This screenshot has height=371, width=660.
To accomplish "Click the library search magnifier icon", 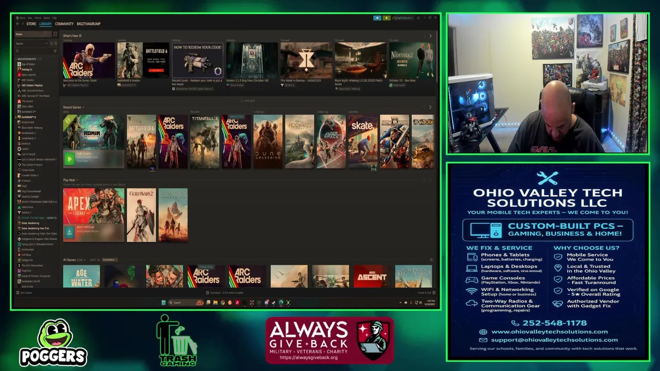I will coord(18,51).
